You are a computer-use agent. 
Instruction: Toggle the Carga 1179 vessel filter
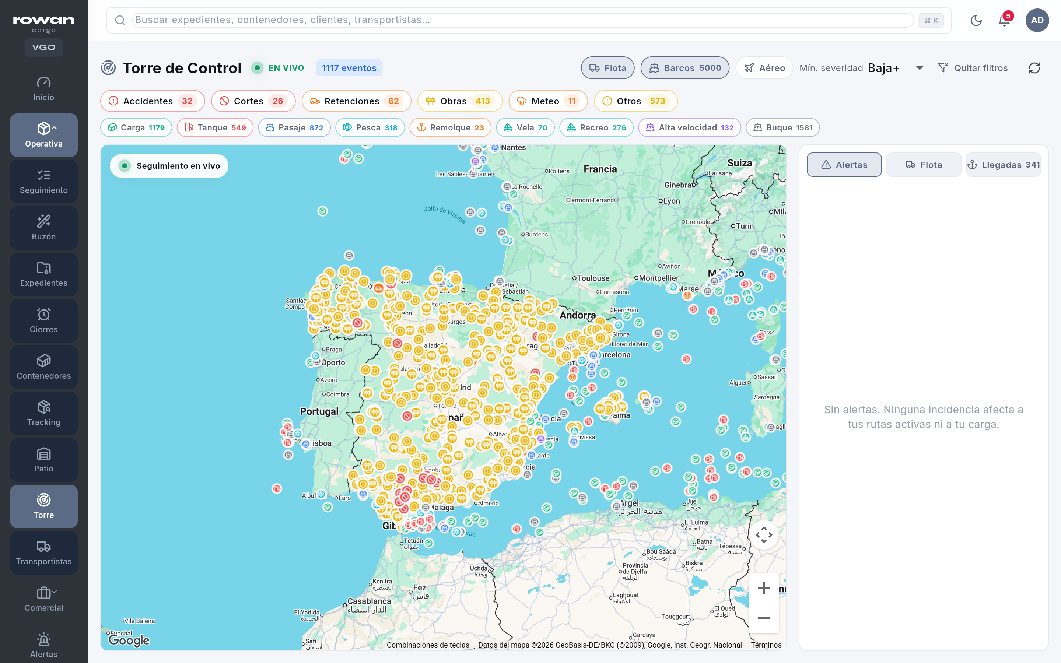point(136,127)
